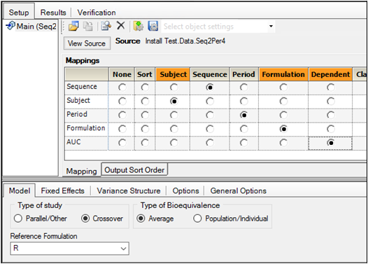Expand the Reference Formulation combo box
The width and height of the screenshot is (368, 264).
click(x=123, y=249)
